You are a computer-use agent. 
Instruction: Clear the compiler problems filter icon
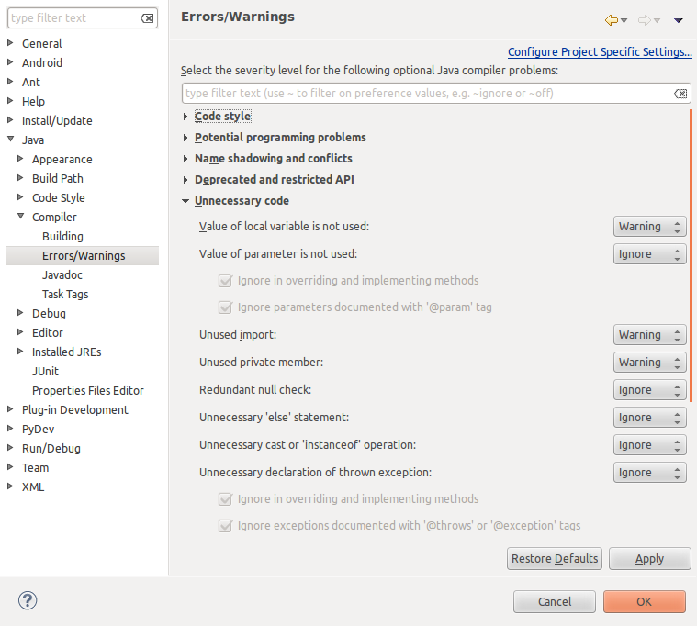(x=680, y=94)
